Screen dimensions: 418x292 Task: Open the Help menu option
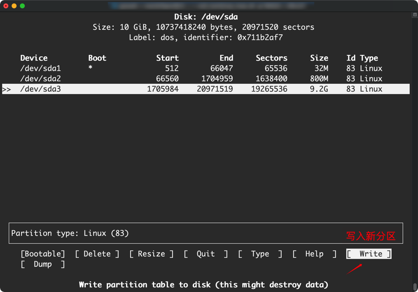pyautogui.click(x=314, y=254)
